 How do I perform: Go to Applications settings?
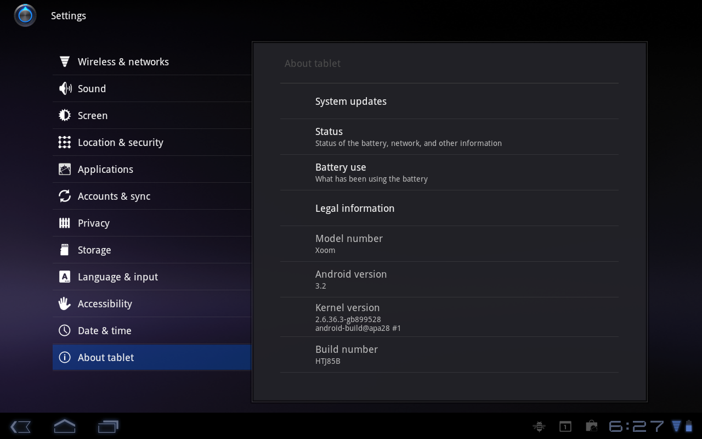coord(152,169)
